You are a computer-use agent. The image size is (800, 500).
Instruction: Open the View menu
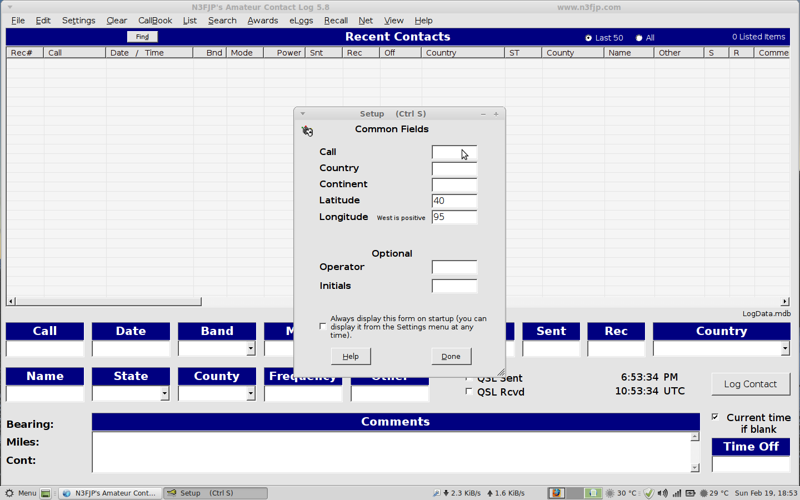click(x=394, y=21)
